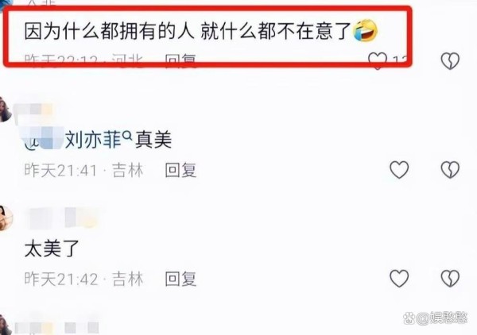Open avatar of 太美了 commenter
This screenshot has height=335, width=477.
pos(6,218)
